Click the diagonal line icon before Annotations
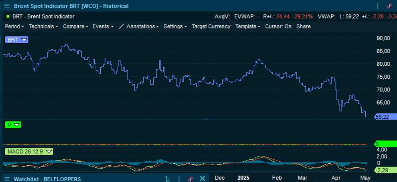The width and height of the screenshot is (397, 182). click(x=122, y=26)
